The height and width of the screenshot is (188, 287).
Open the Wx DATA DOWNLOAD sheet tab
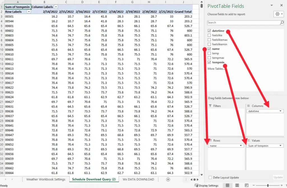pyautogui.click(x=138, y=179)
